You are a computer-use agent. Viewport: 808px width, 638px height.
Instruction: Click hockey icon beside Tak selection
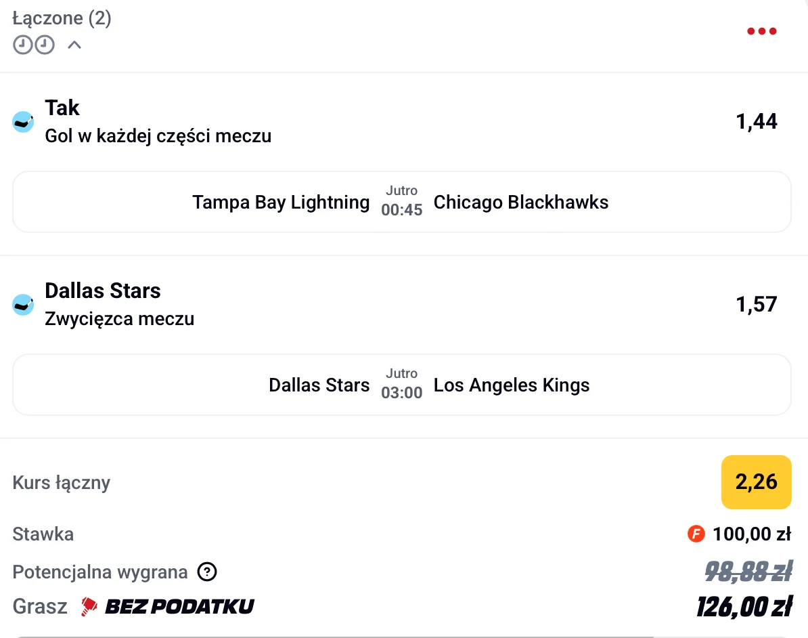(23, 122)
